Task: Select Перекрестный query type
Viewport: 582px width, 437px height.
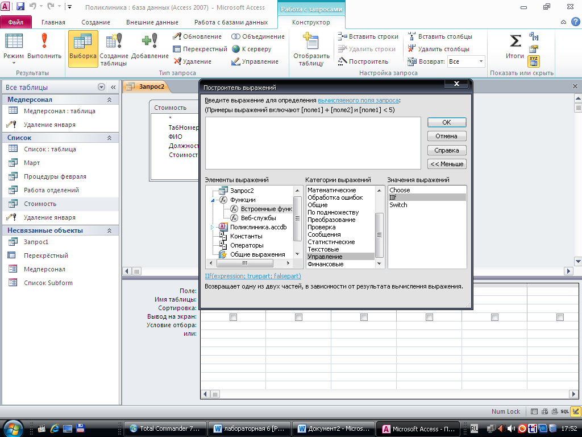Action: click(199, 49)
